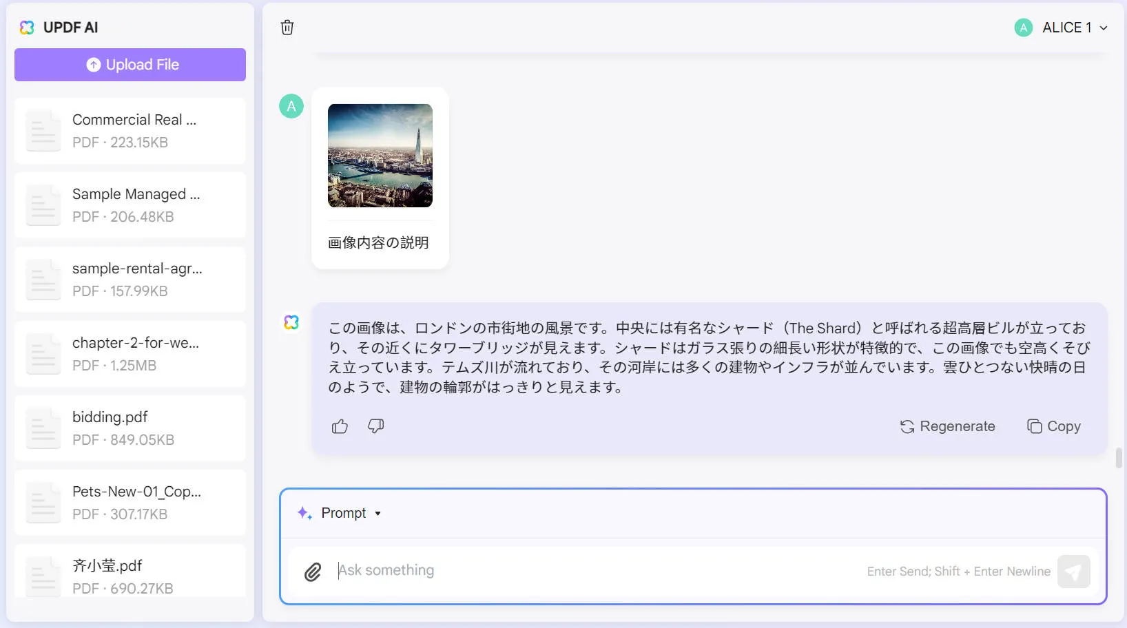Viewport: 1127px width, 628px height.
Task: Open the sample-rental-agr PDF file
Action: [x=130, y=280]
